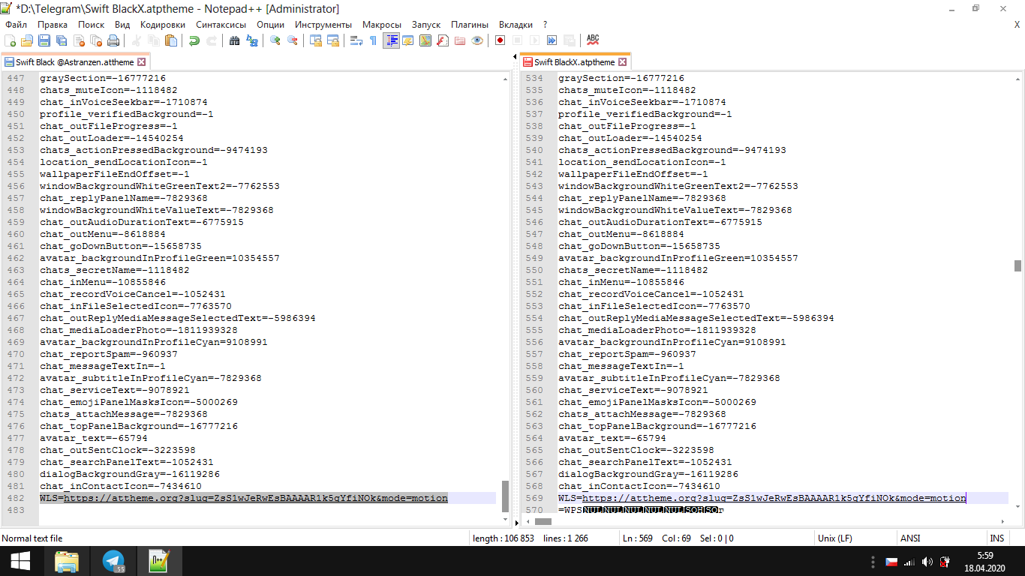Click the Ln : 569 status field
Viewport: 1025px width, 576px height.
(x=639, y=538)
